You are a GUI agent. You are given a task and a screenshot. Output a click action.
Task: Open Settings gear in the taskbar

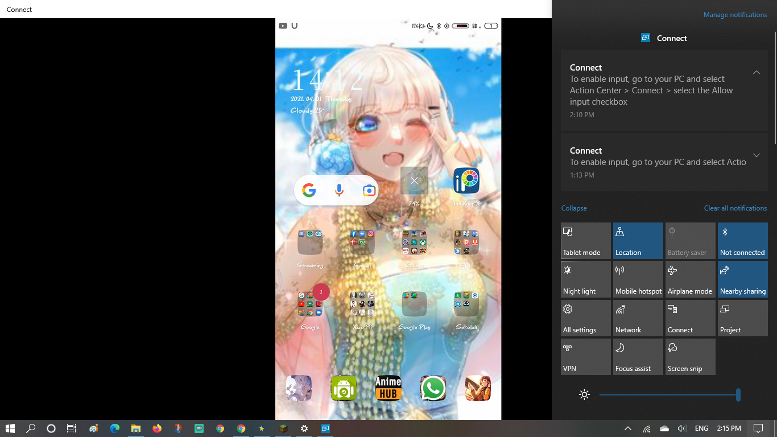click(304, 428)
